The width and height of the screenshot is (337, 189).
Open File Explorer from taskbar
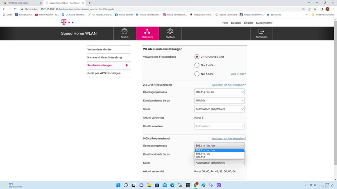tap(149, 185)
